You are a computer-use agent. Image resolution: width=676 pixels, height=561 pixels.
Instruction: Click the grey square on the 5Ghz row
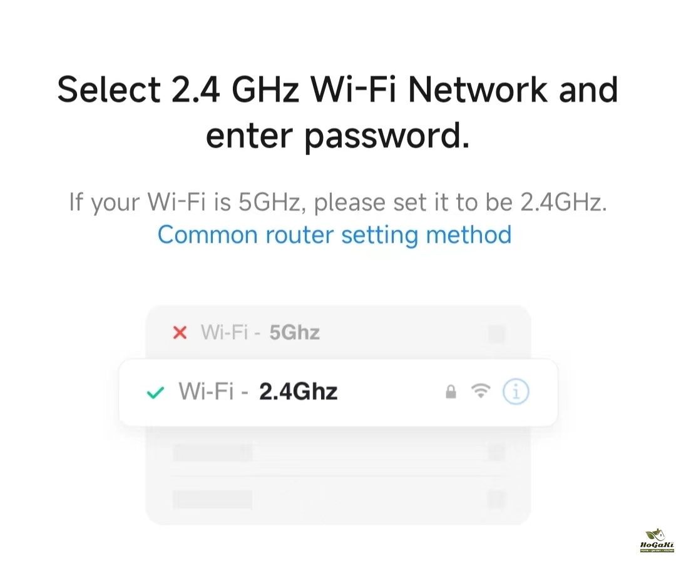(496, 334)
